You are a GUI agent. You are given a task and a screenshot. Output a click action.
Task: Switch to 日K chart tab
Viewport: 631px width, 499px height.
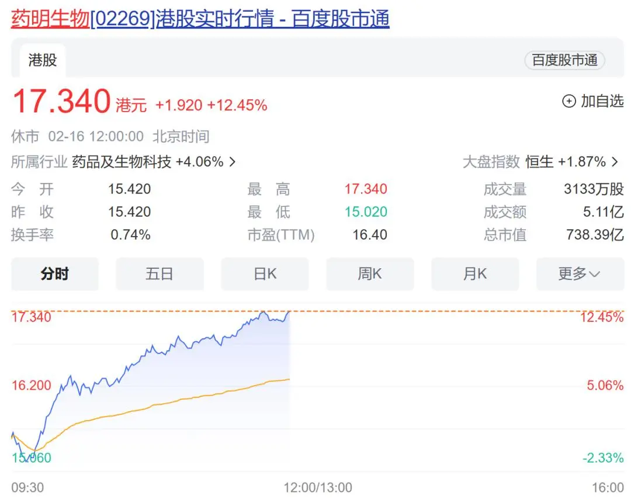pos(265,274)
